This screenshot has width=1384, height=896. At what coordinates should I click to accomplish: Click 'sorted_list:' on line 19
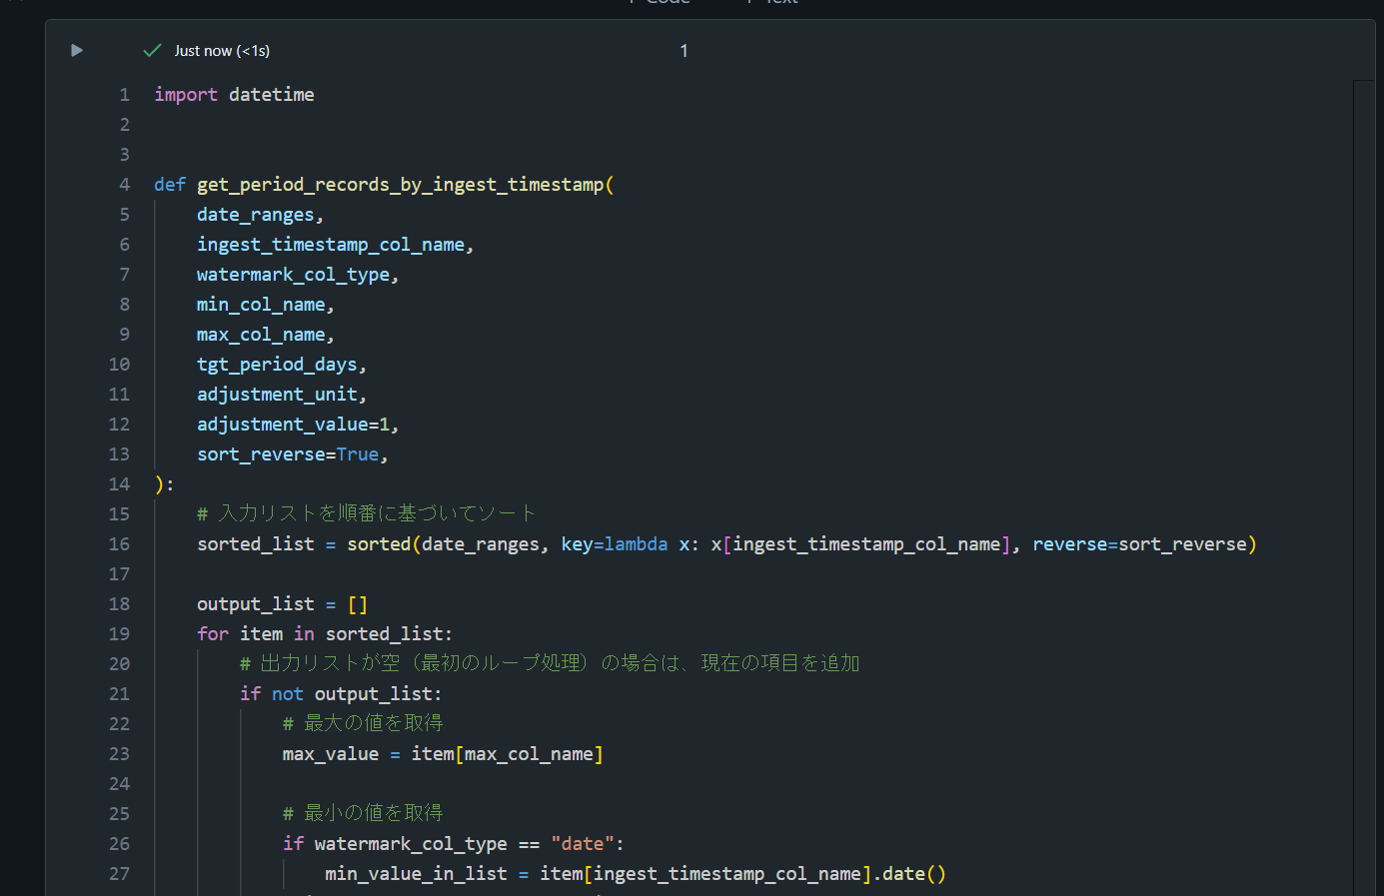coord(389,634)
